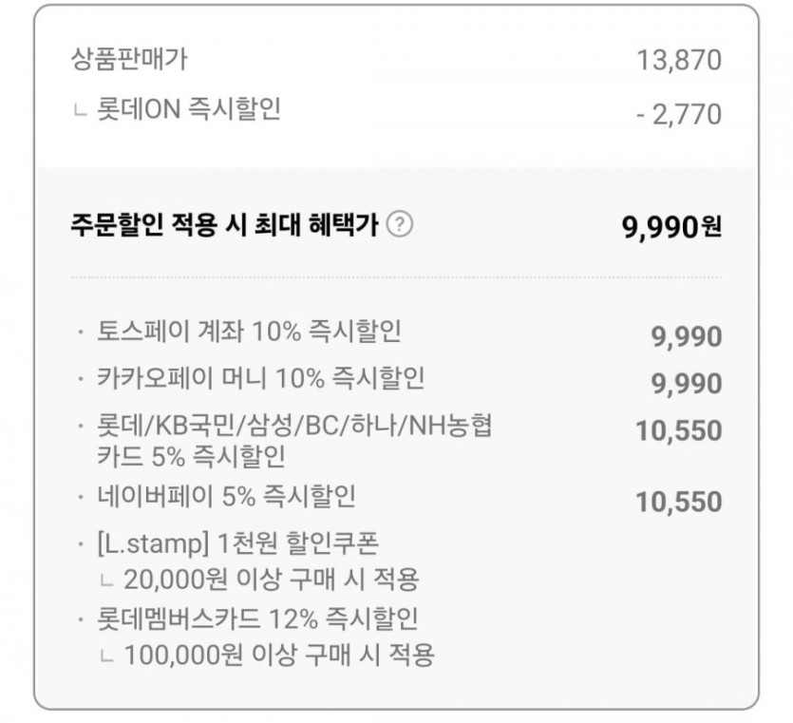Click the 10,550 price for 네이버페이
Image resolution: width=793 pixels, height=723 pixels.
678,502
